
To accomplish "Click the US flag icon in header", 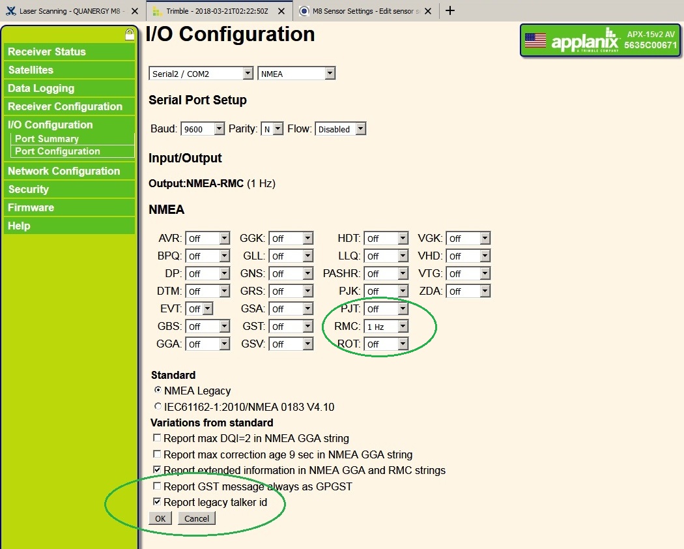I will tap(535, 40).
